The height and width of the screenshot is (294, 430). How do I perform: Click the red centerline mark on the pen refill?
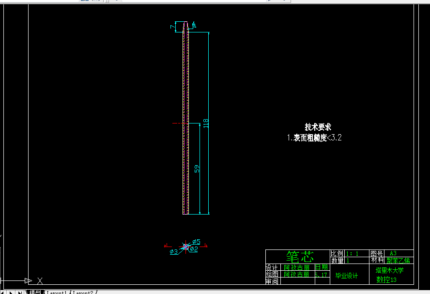[x=180, y=124]
